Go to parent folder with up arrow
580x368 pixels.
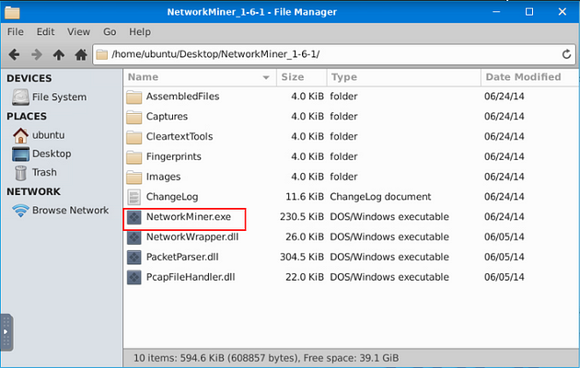pos(58,54)
